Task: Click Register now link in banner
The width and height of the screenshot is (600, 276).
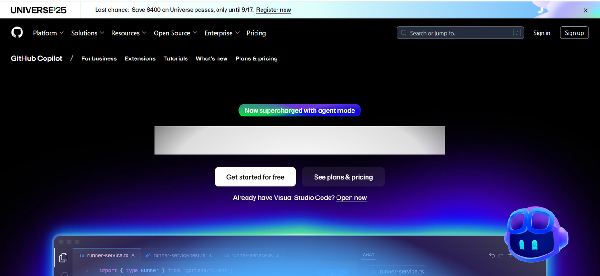Action: point(274,10)
